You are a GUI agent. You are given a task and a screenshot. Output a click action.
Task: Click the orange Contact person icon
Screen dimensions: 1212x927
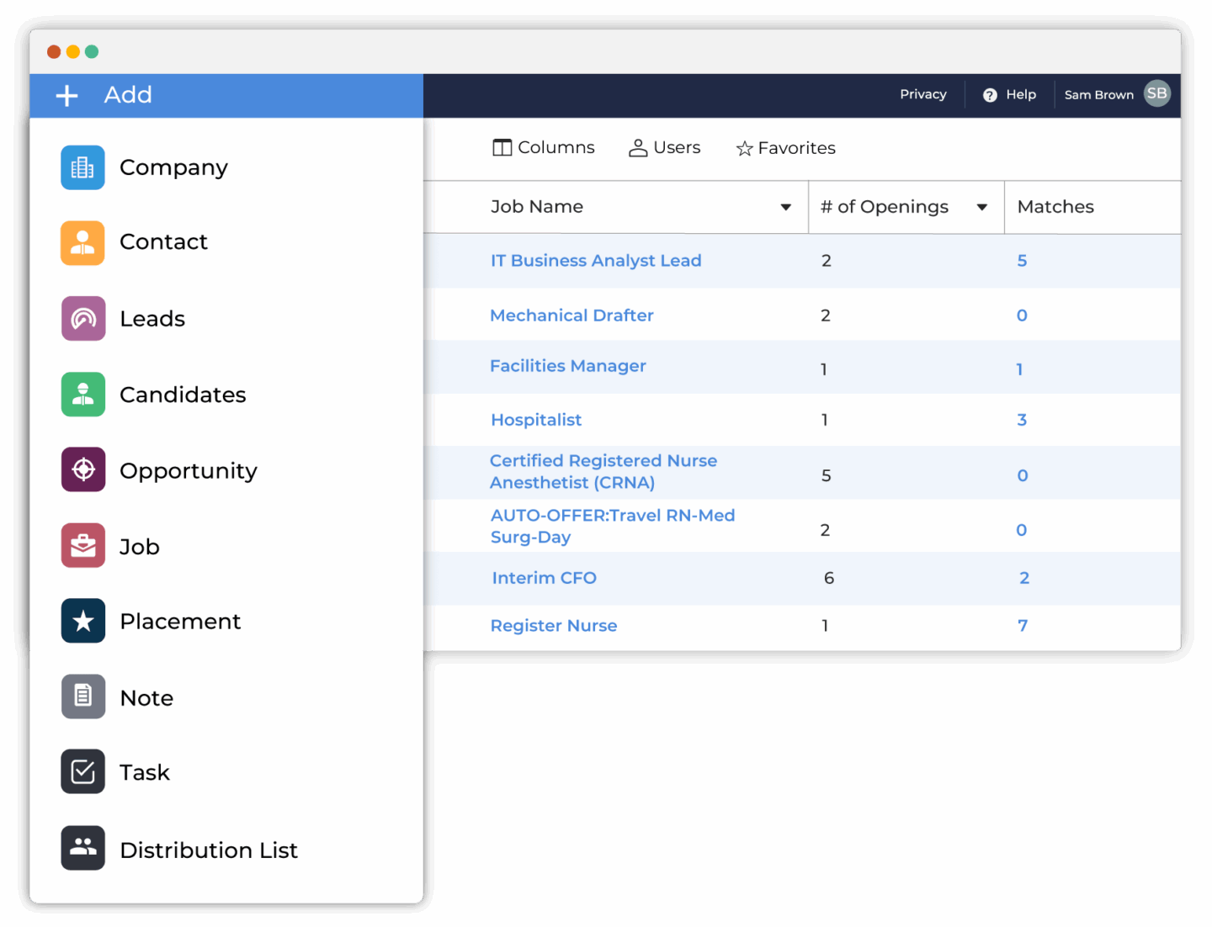click(82, 243)
